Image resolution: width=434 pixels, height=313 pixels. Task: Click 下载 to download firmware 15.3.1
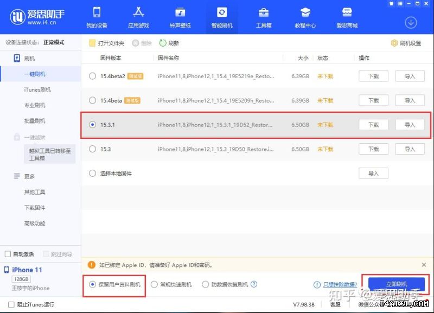point(373,124)
